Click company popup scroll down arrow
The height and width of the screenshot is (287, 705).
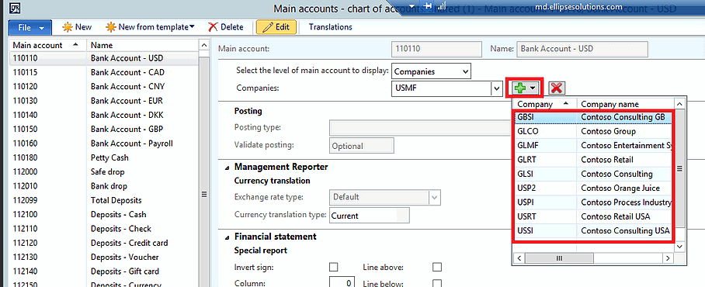680,247
